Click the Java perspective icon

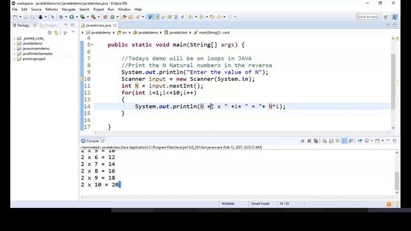coord(394,17)
